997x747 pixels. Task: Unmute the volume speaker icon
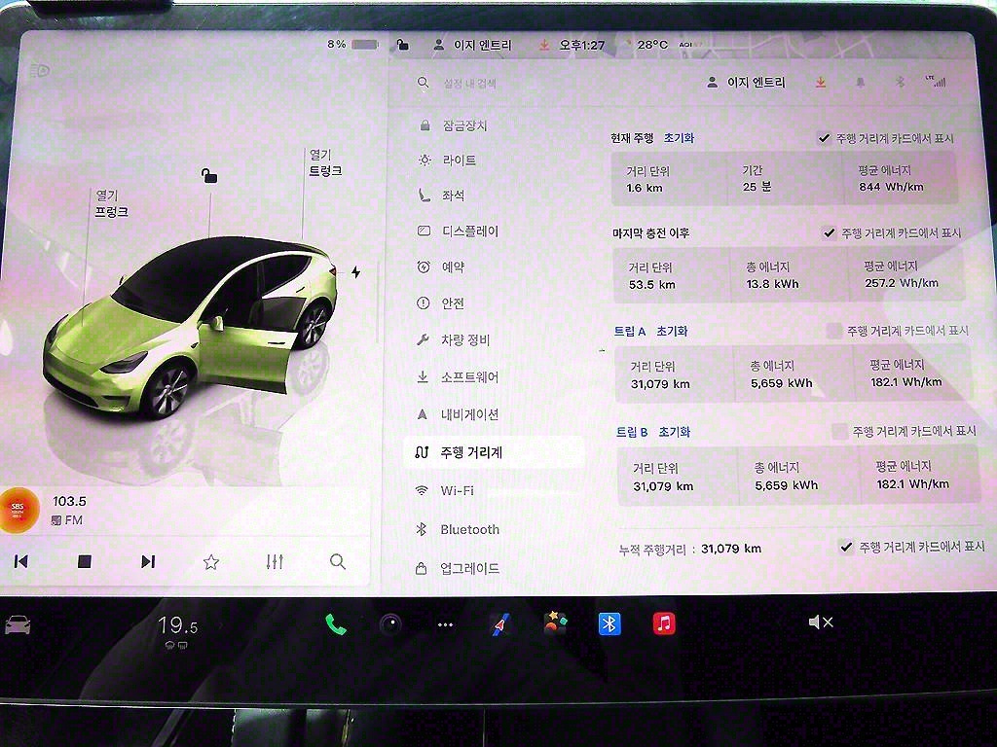tap(820, 622)
